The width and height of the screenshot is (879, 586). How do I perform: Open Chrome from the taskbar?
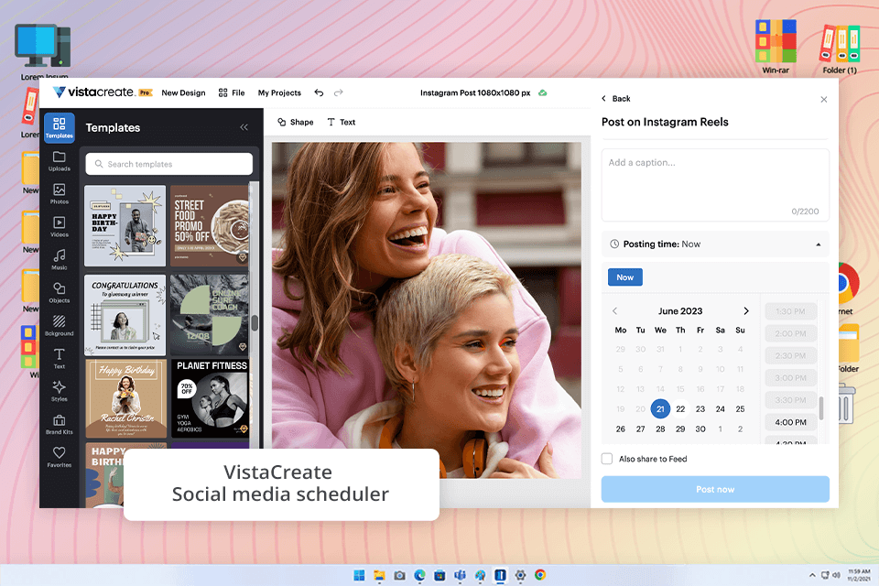[540, 575]
